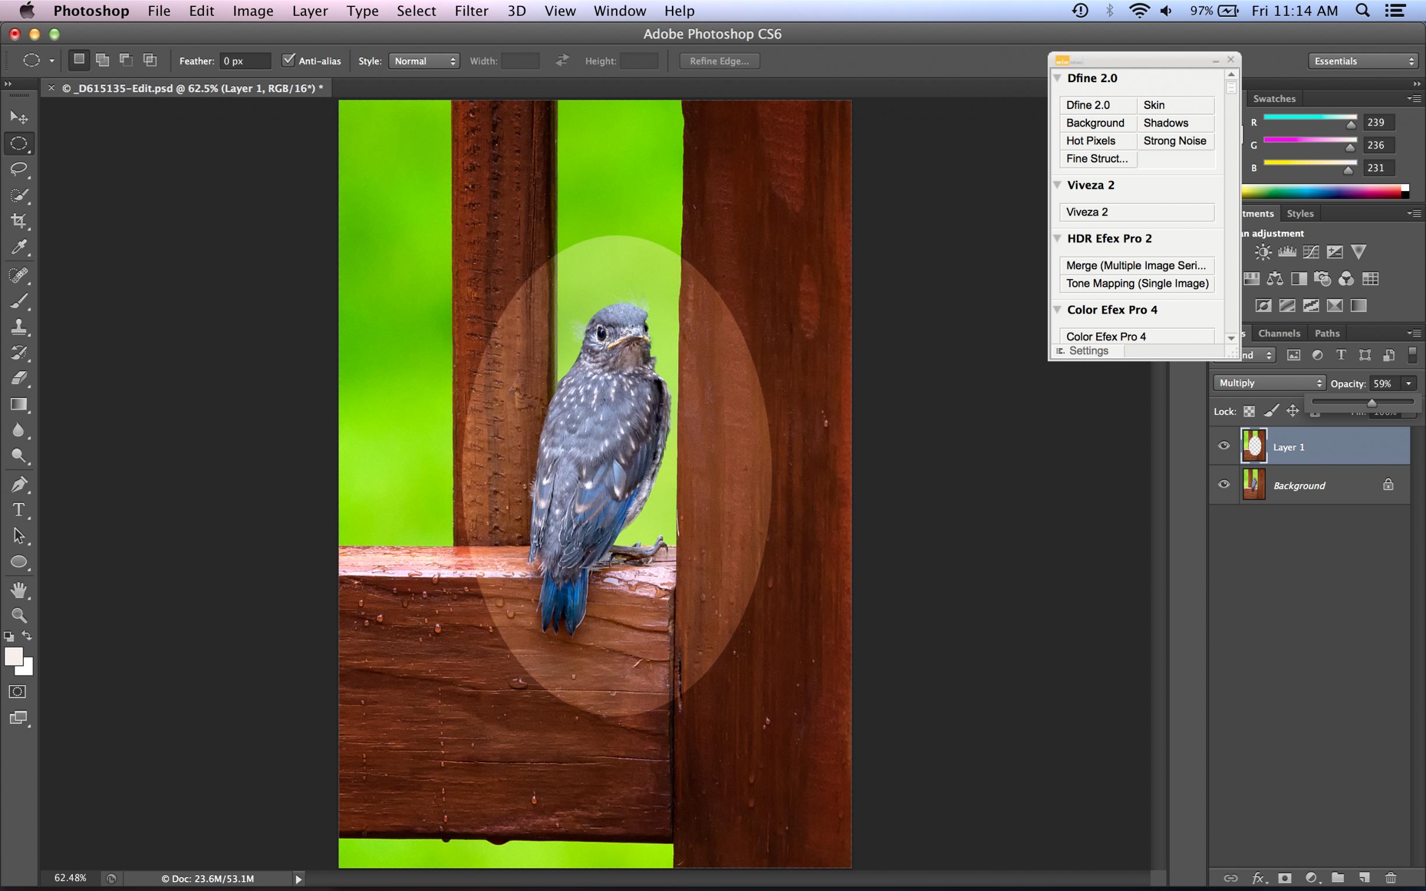Hide the Background layer visibility

pos(1224,484)
